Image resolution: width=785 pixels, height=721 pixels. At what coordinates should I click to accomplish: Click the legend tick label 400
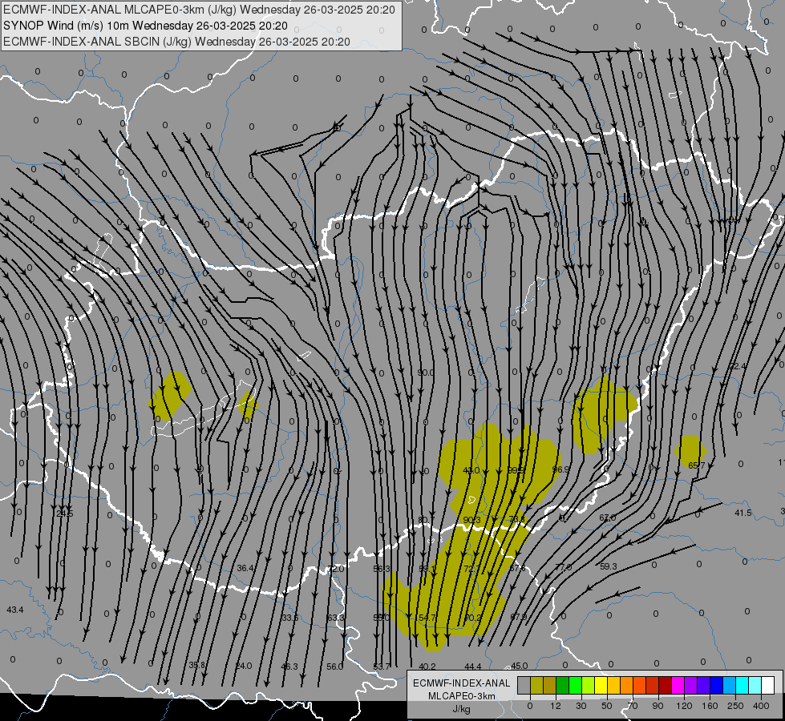click(761, 706)
